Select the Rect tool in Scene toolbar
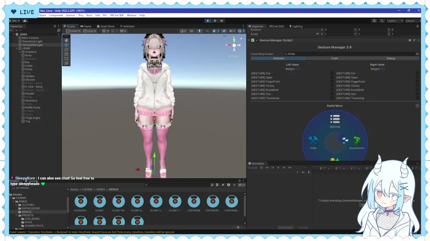Image resolution: width=430 pixels, height=241 pixels. click(66, 59)
